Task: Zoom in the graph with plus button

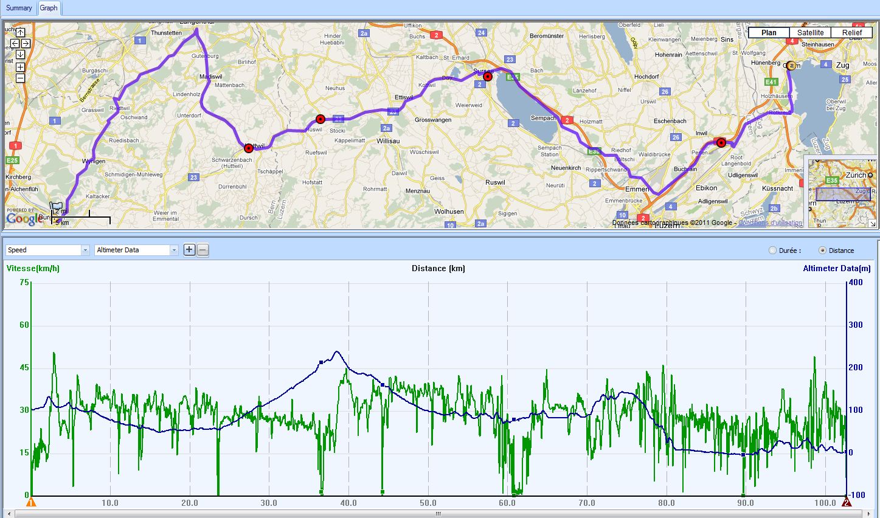Action: 189,250
